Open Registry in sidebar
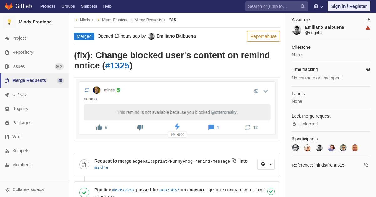376x197 pixels. point(34,109)
